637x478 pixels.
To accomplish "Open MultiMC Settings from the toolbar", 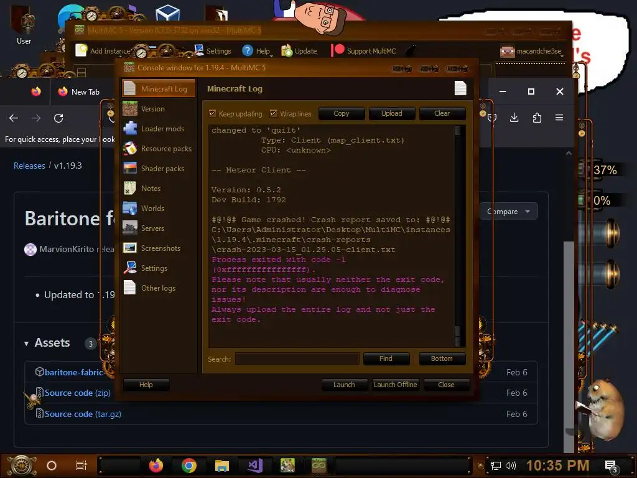I will [x=213, y=51].
